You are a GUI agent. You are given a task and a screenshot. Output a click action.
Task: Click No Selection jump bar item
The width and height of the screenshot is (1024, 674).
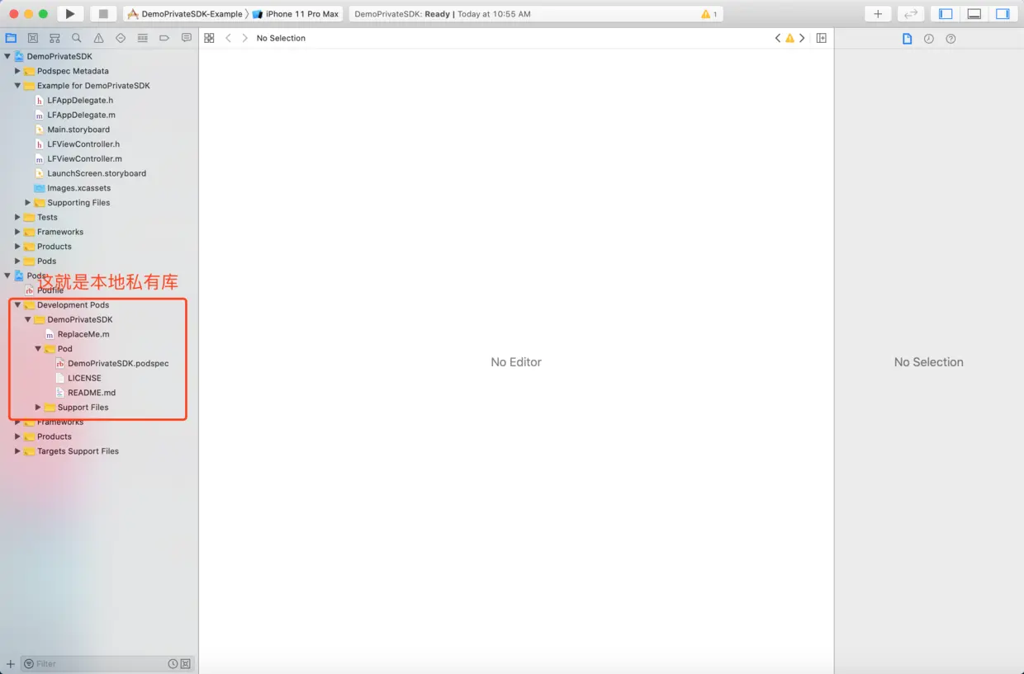(281, 38)
